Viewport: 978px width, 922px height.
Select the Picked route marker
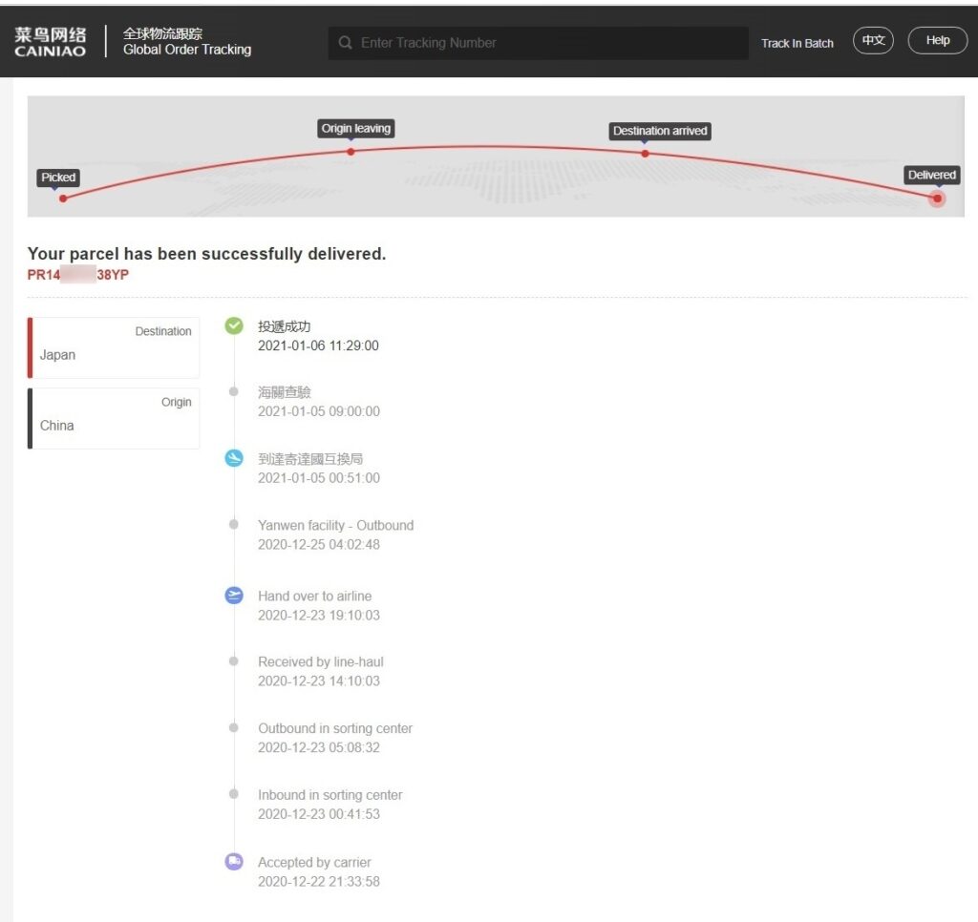pos(63,199)
